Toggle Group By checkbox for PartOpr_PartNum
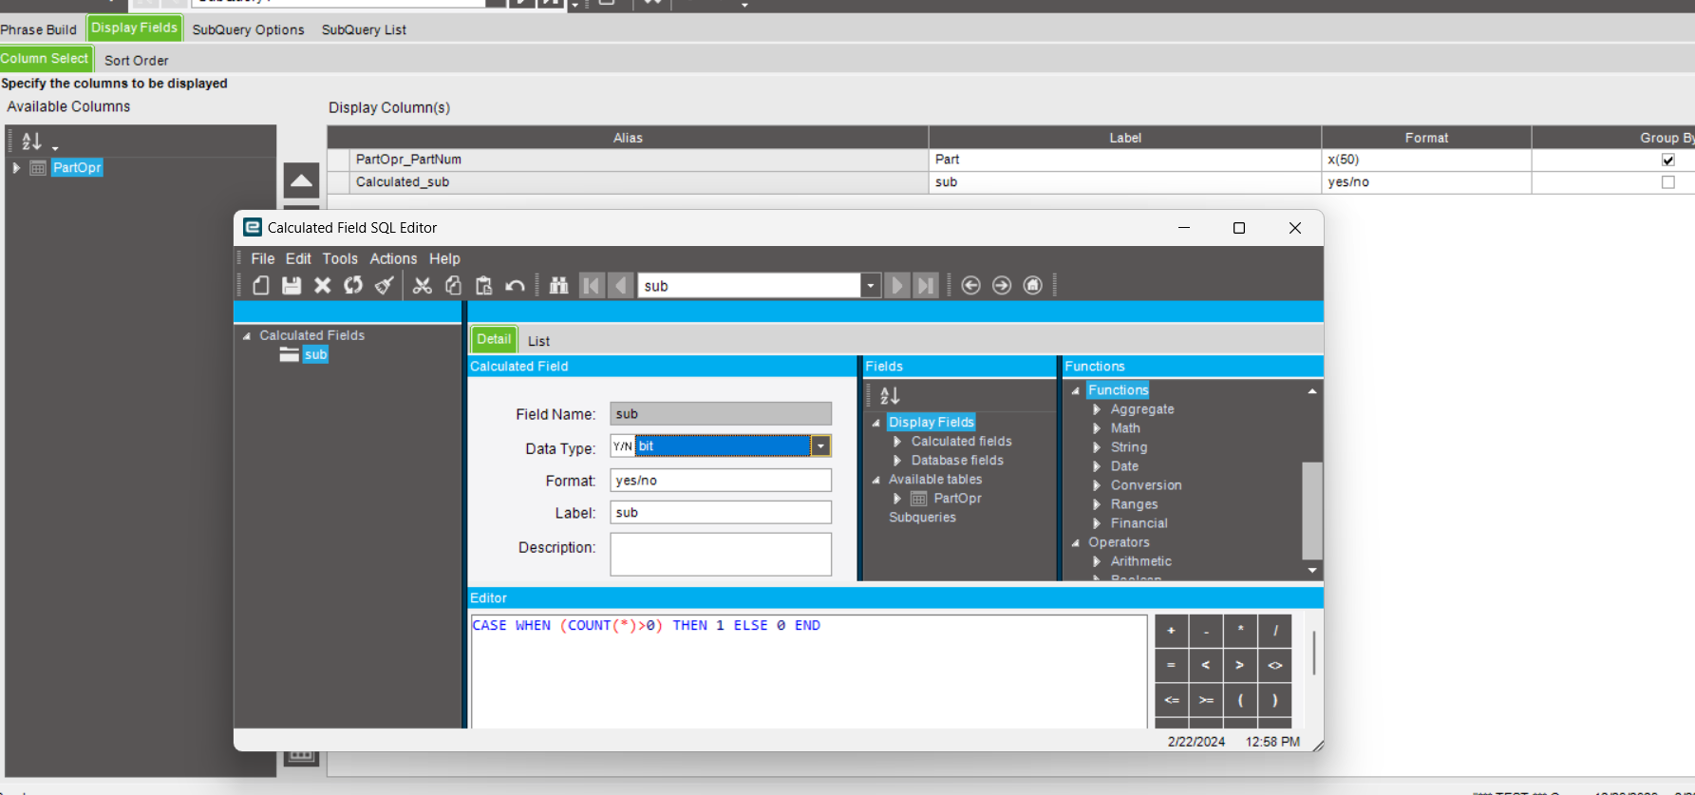Screen dimensions: 1695x795 click(1667, 160)
